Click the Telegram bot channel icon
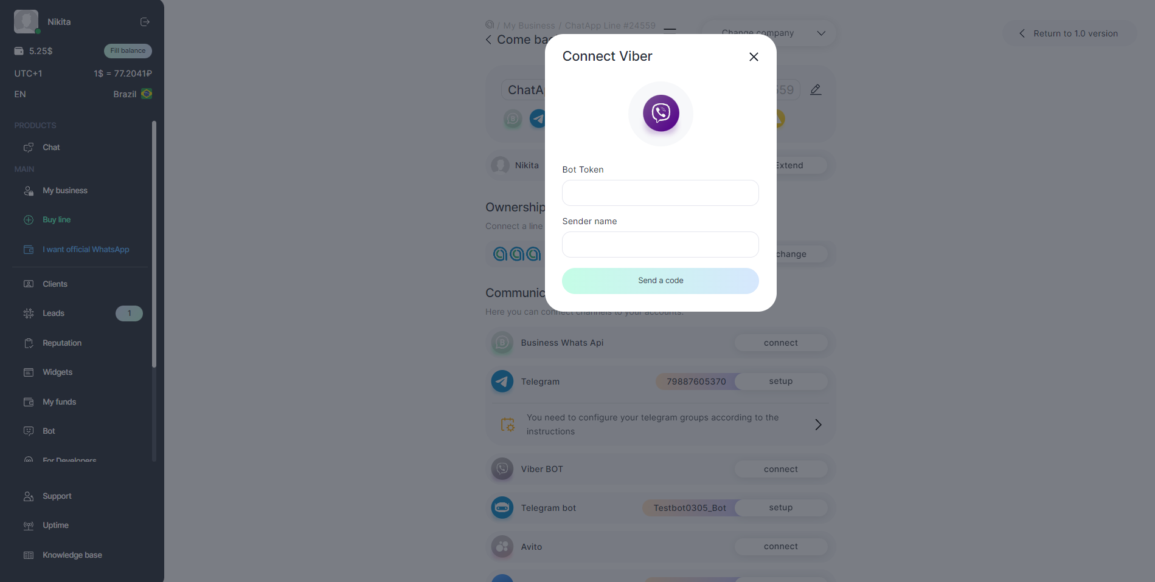The height and width of the screenshot is (582, 1155). 502,508
